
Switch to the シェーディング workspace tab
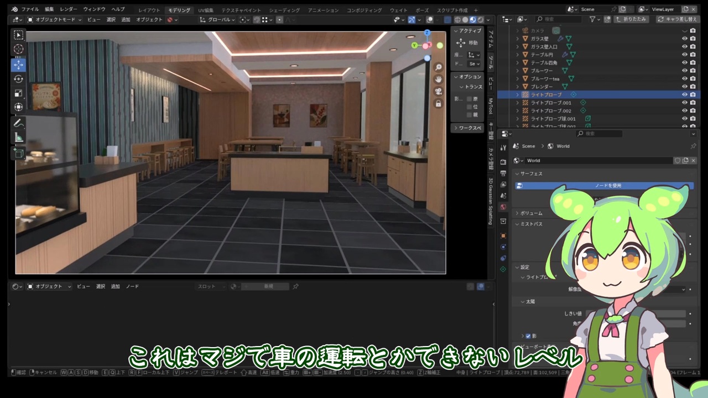284,10
